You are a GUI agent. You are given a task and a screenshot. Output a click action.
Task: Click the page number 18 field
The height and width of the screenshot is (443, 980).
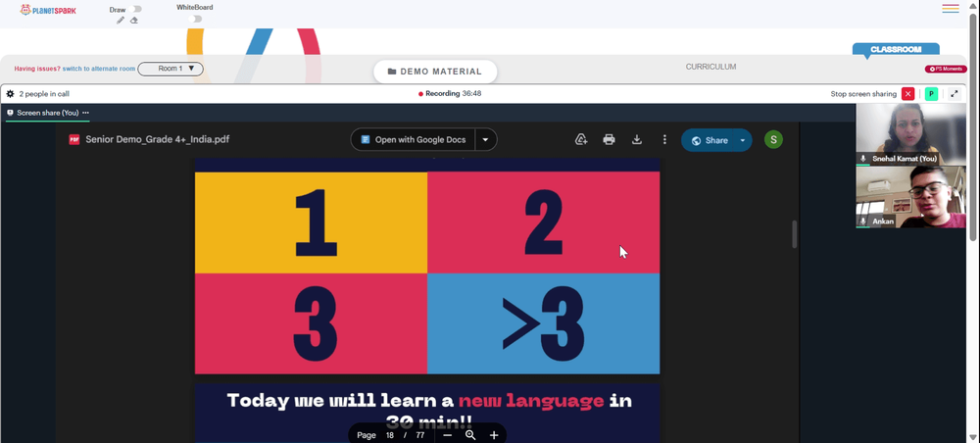point(390,435)
